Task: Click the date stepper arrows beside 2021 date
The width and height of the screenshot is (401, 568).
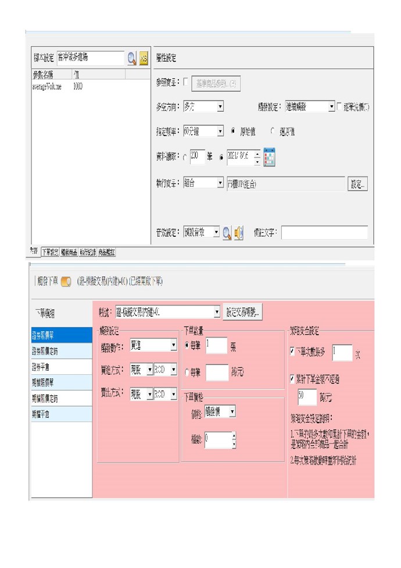Action: click(257, 158)
